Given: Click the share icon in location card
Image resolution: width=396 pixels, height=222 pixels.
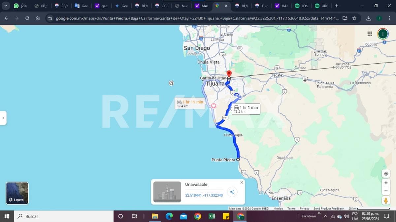Looking at the screenshot, I should point(232,192).
